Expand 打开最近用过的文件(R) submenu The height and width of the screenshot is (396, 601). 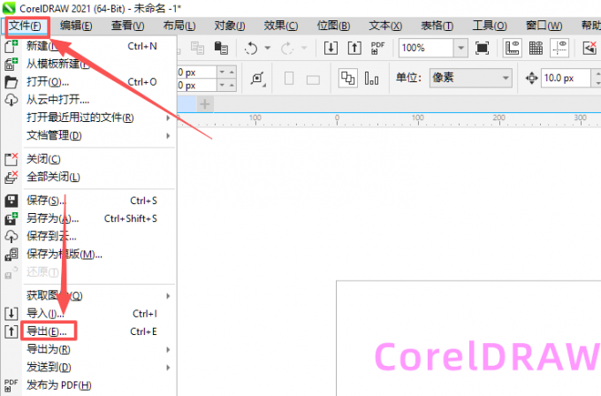[90, 118]
